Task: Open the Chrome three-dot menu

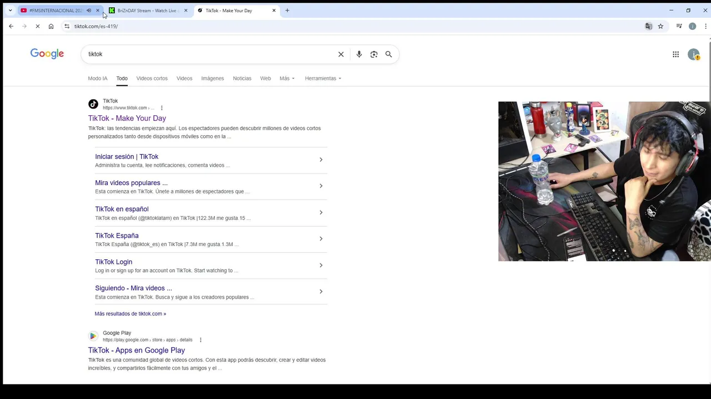Action: click(705, 26)
